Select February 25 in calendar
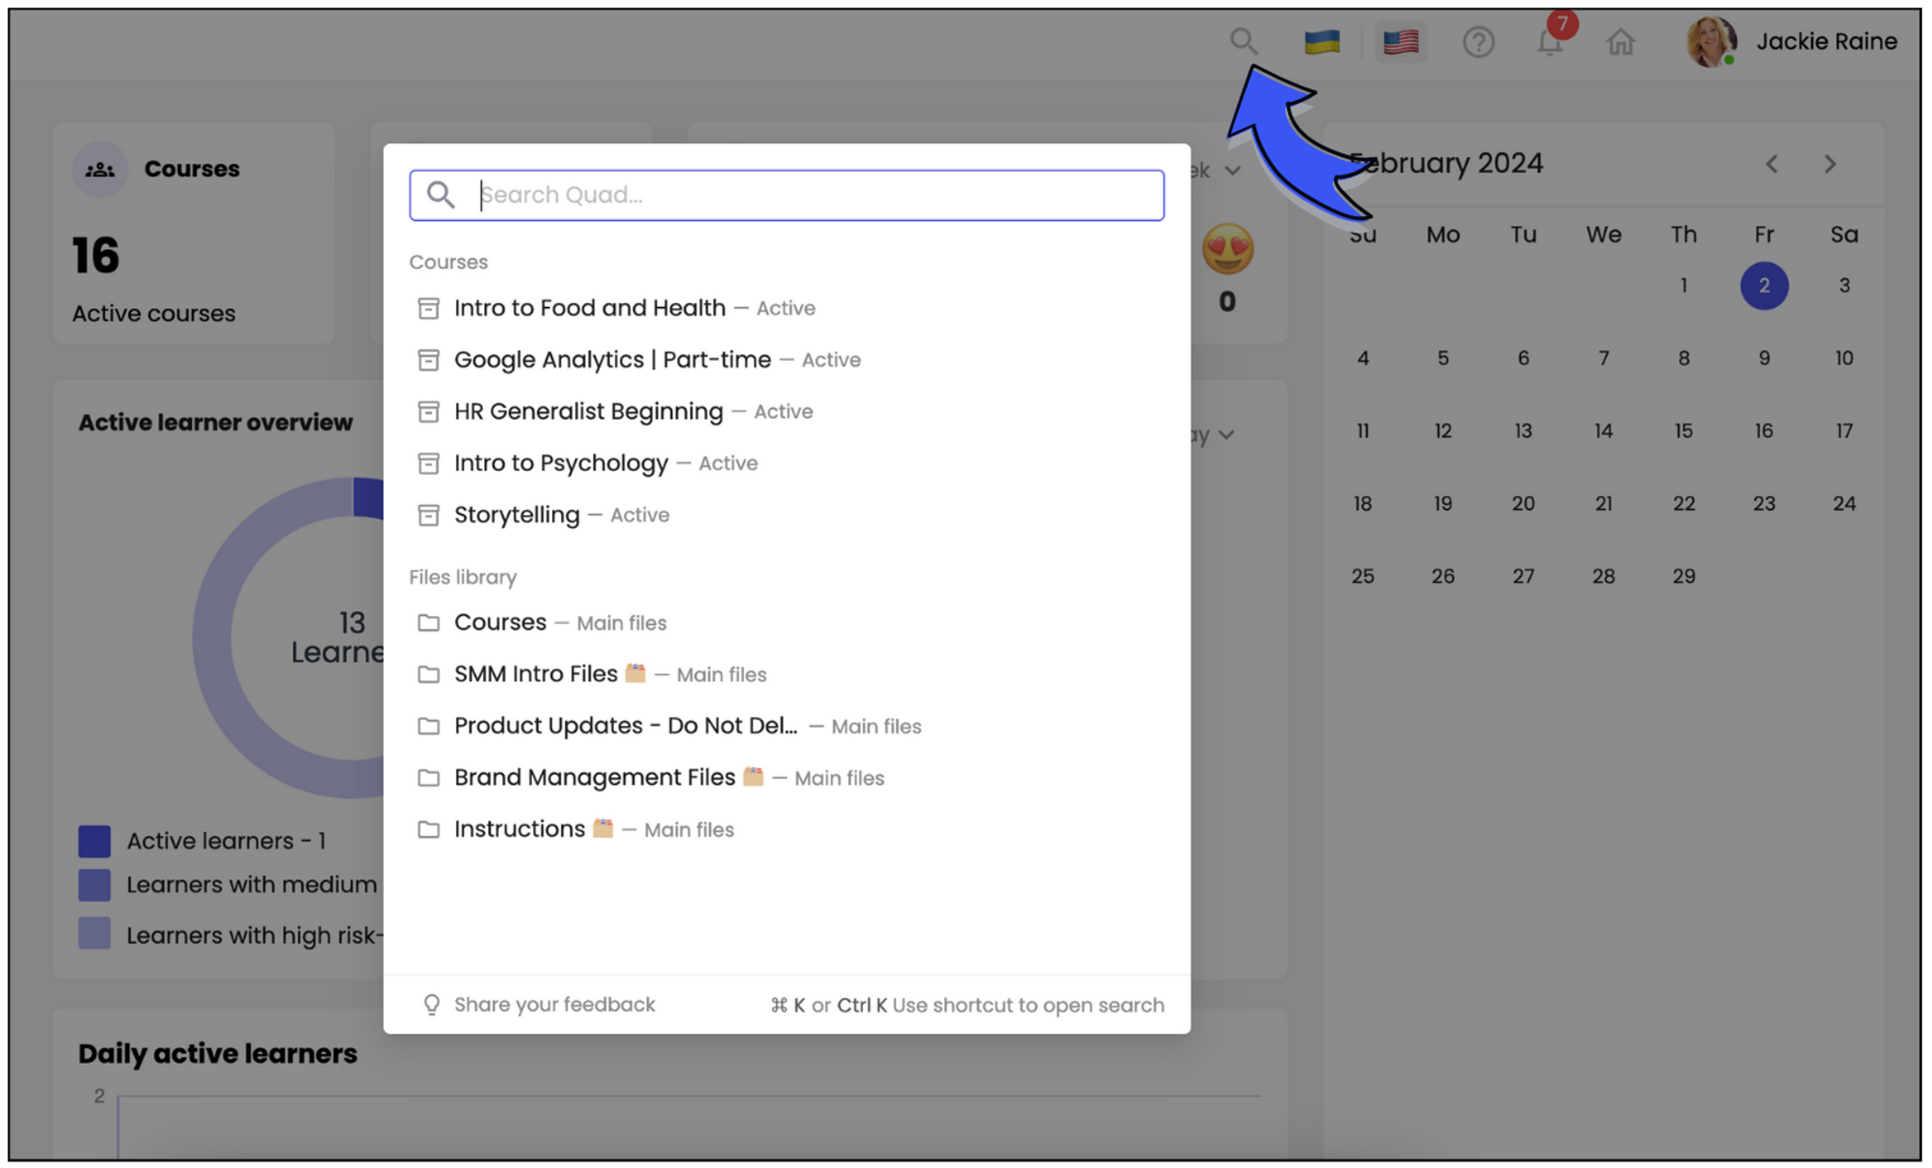 [x=1363, y=577]
